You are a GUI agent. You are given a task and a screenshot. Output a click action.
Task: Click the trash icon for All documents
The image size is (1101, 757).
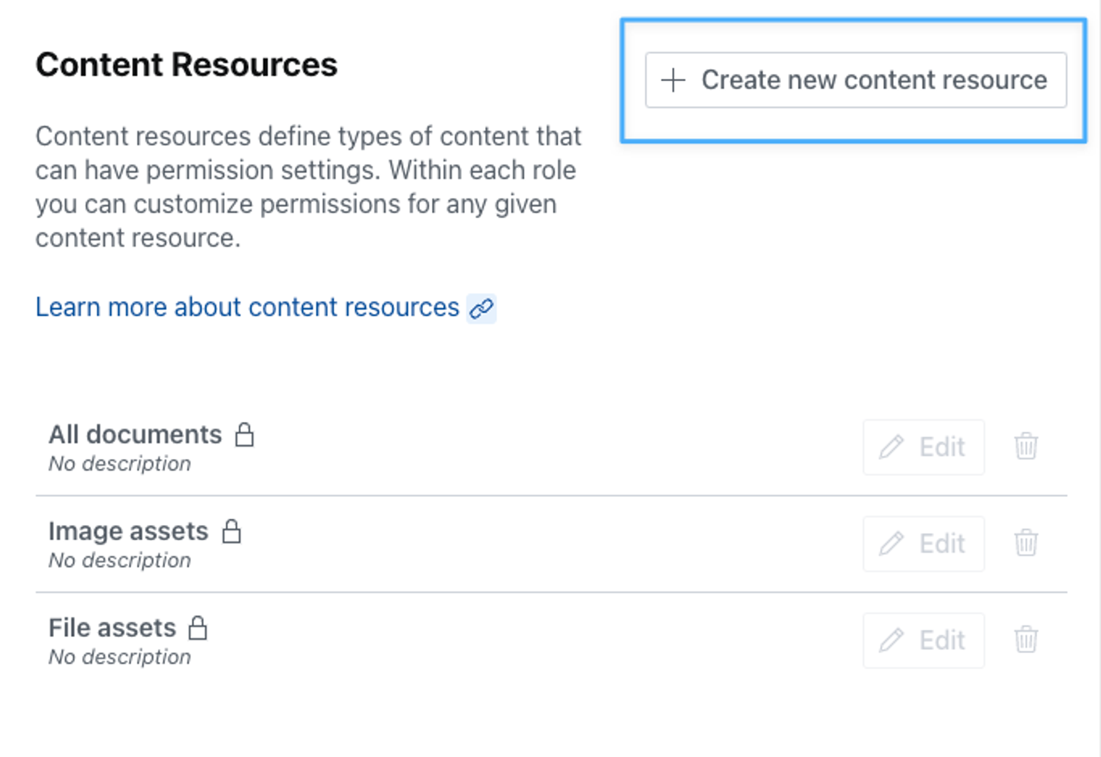click(1026, 446)
